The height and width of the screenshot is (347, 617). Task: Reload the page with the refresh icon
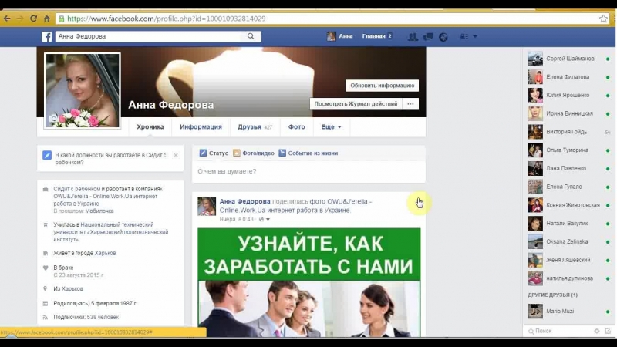click(x=33, y=19)
